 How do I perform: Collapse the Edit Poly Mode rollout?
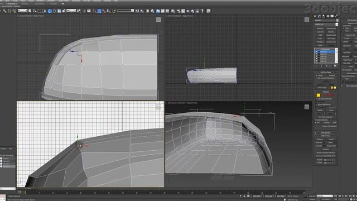tap(326, 72)
